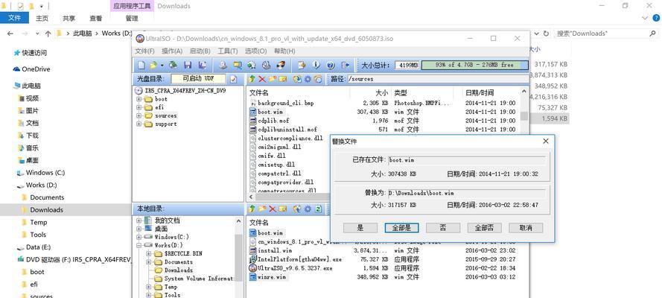
Task: Click Save floppy disk icon in UltraISO
Action: click(188, 65)
